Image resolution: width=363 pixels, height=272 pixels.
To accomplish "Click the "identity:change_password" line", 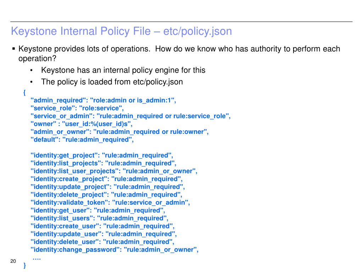I will [x=115, y=250].
